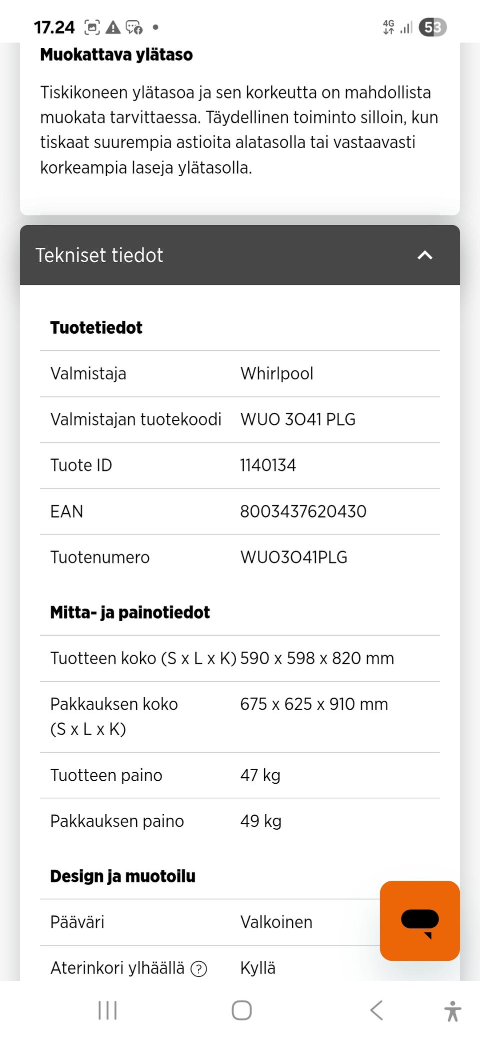The image size is (480, 1041).
Task: Tap the warning triangle status icon
Action: (x=113, y=27)
